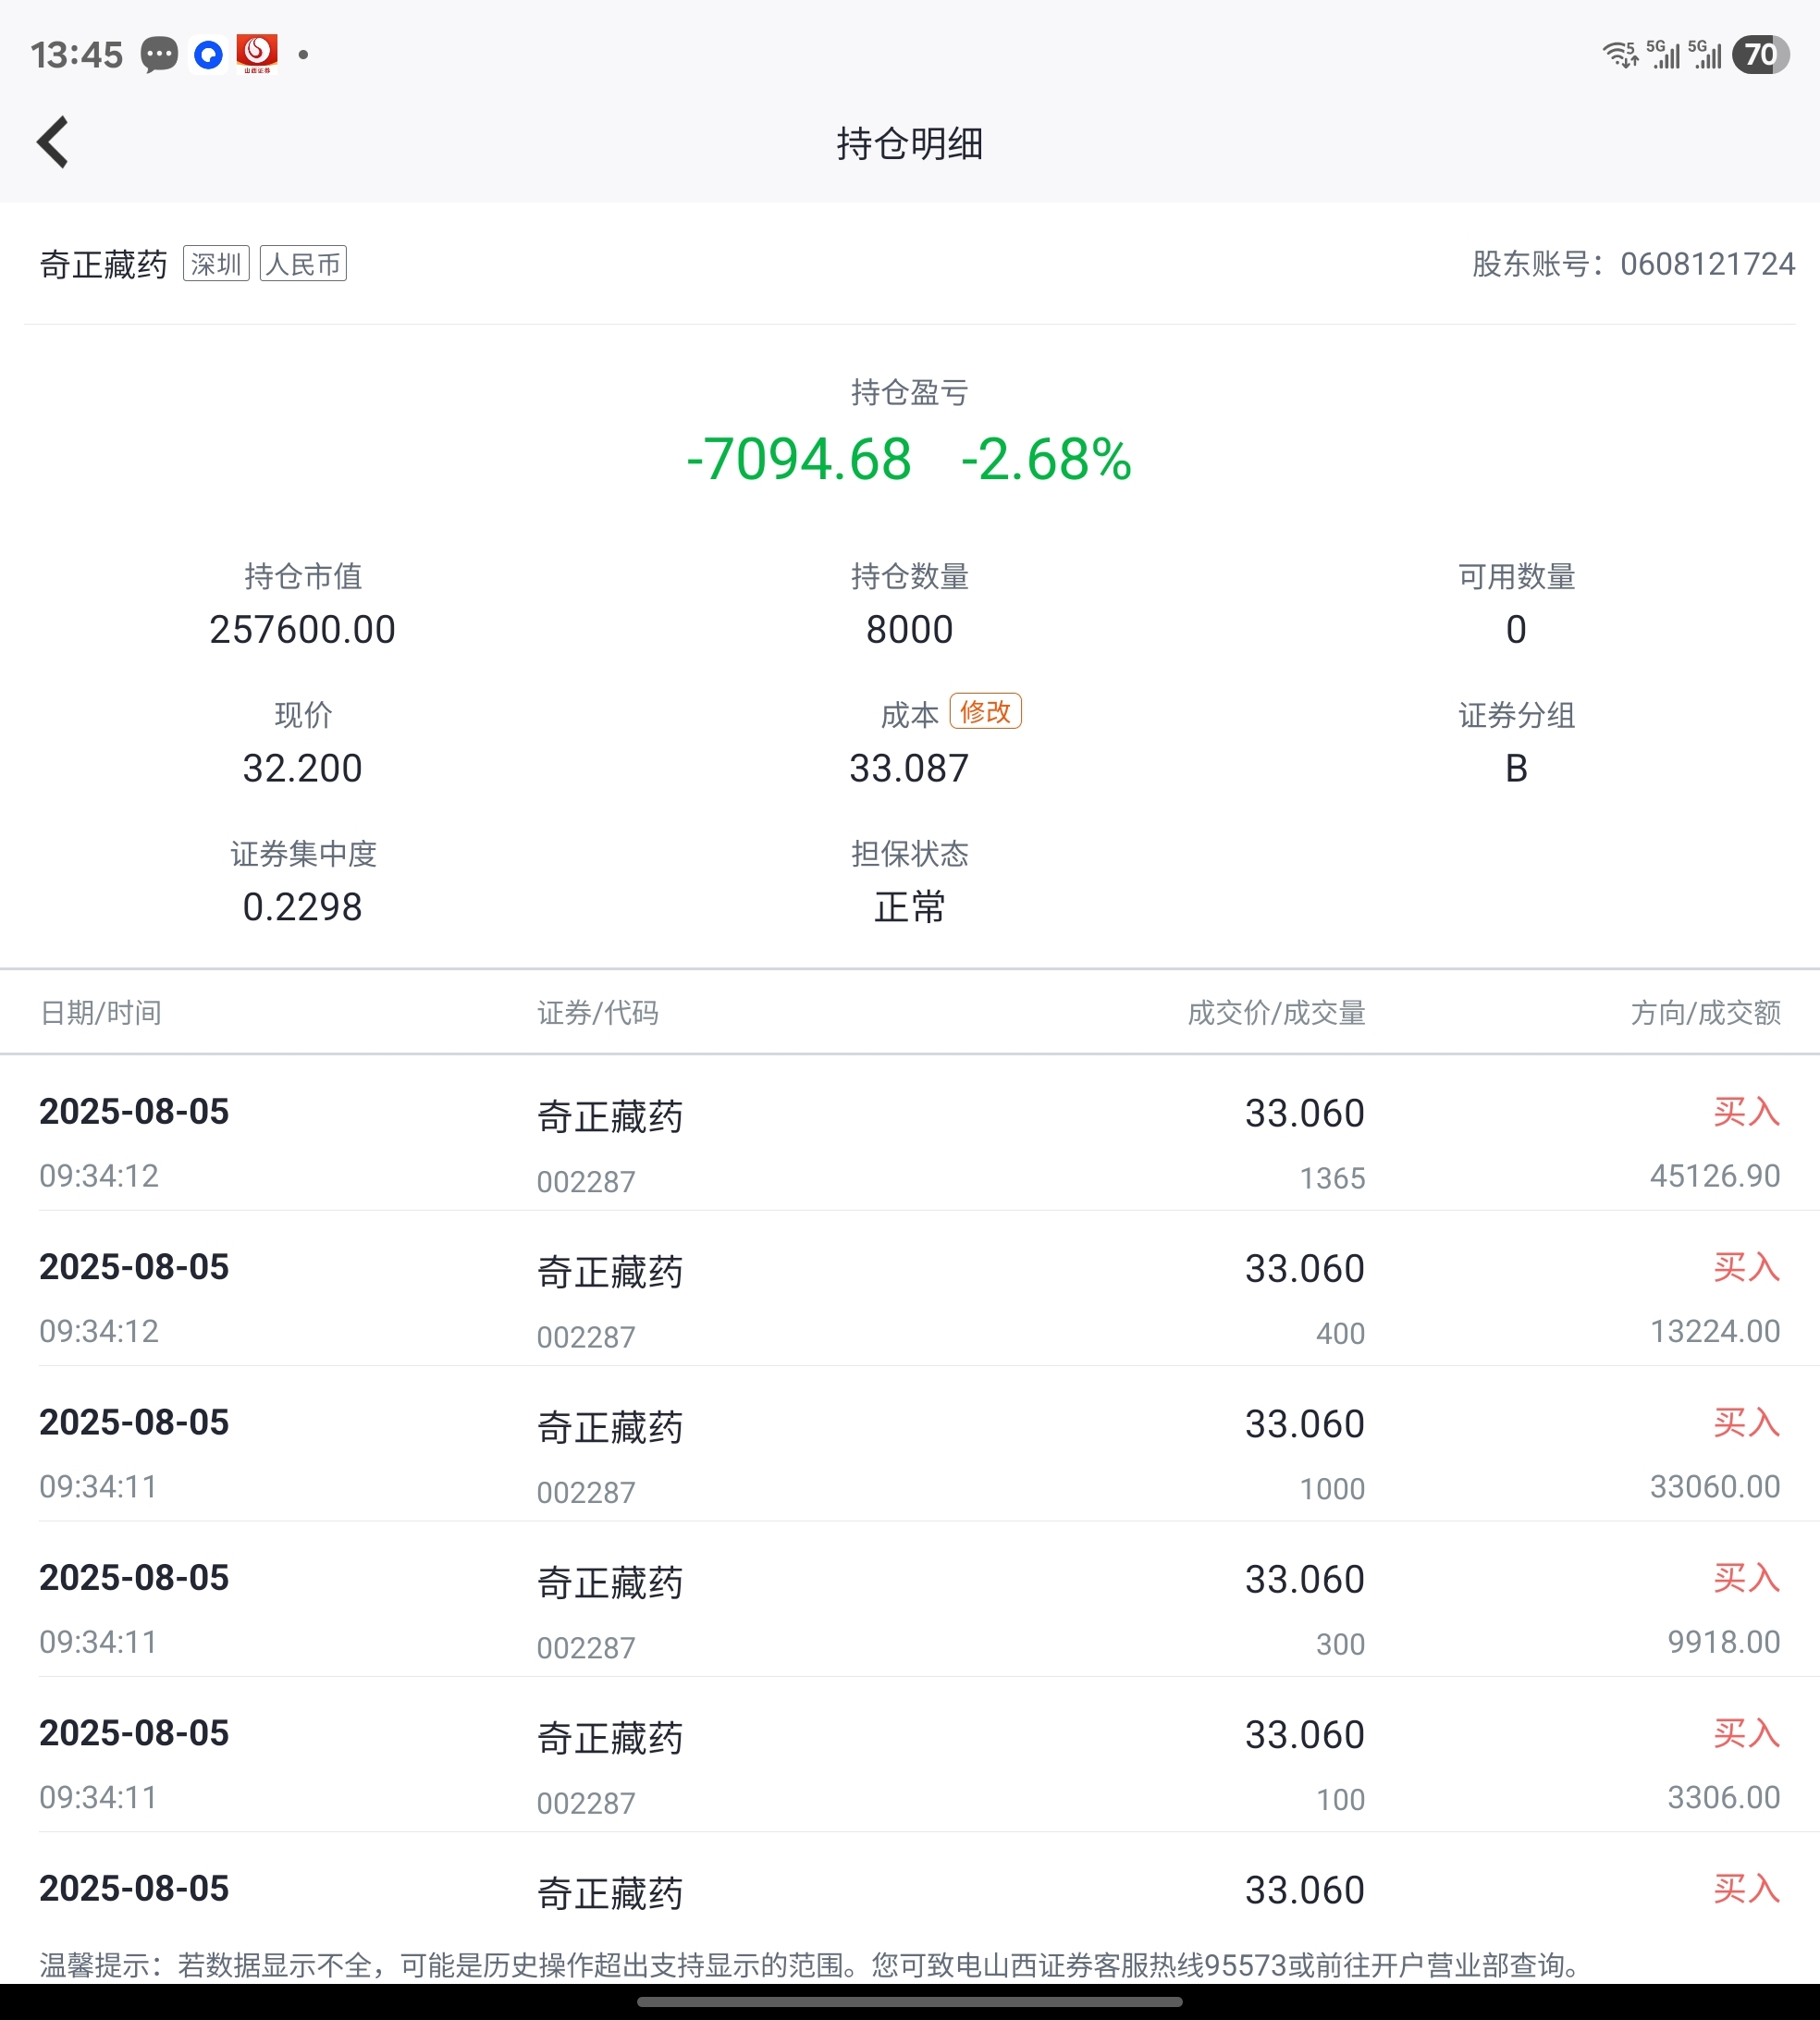
Task: Tap the system clock 13:45
Action: [77, 54]
